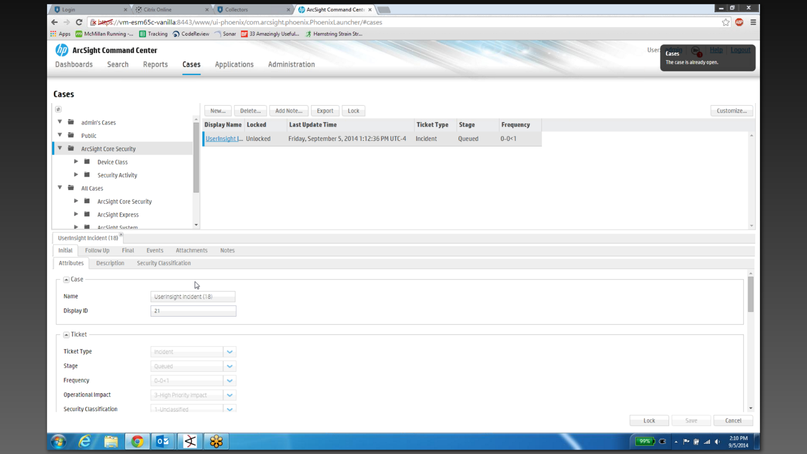807x454 pixels.
Task: Click the browser reload page icon
Action: point(79,22)
